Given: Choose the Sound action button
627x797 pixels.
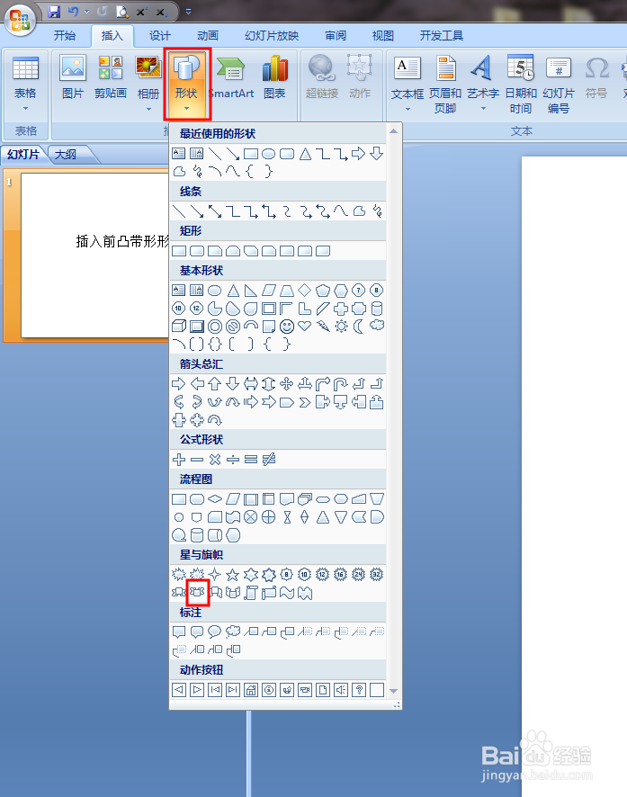Looking at the screenshot, I should click(x=340, y=690).
